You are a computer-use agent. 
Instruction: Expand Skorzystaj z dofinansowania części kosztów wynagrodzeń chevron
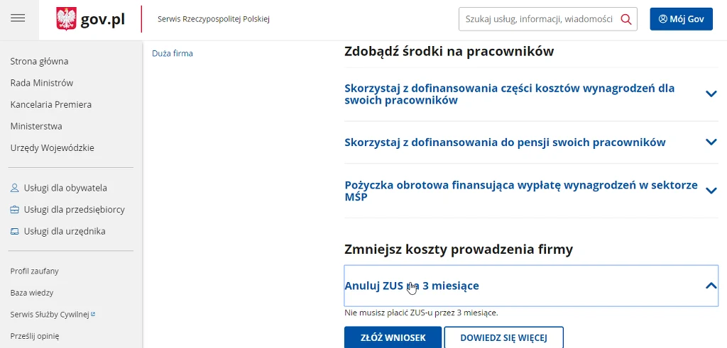(x=711, y=94)
